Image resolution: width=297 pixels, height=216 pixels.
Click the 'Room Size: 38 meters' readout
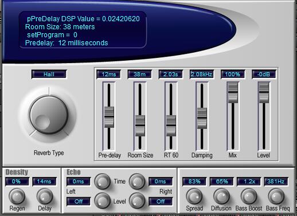[x=60, y=27]
